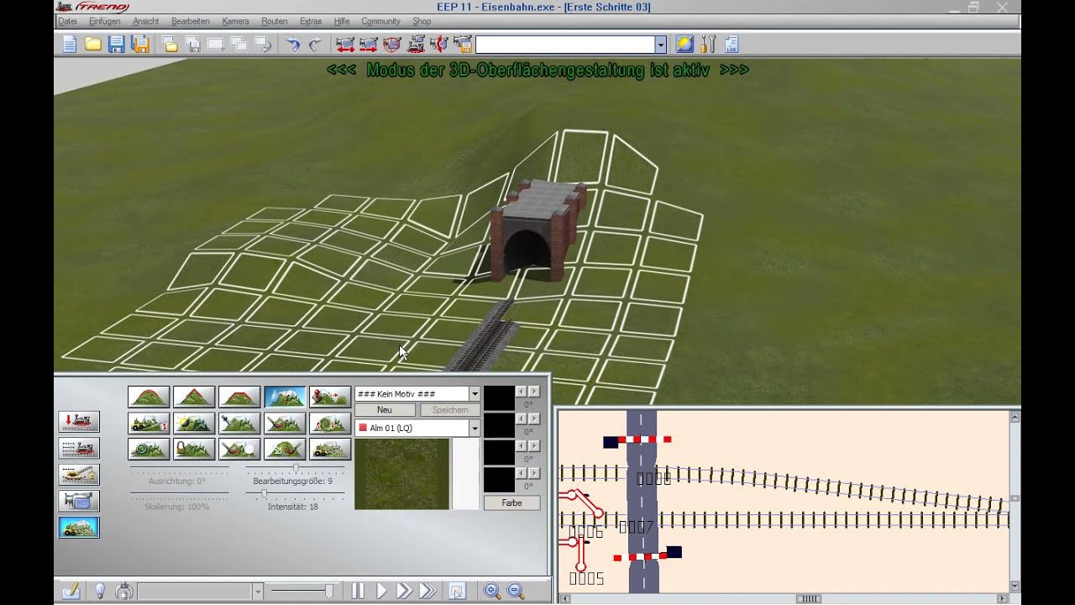Click the Farbe button
Viewport: 1075px width, 605px height.
pyautogui.click(x=511, y=502)
